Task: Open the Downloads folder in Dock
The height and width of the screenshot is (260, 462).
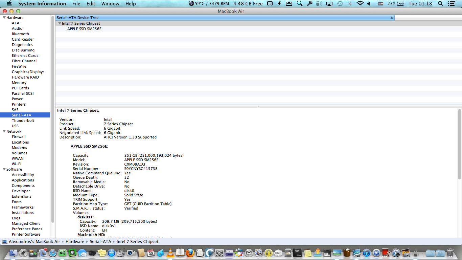Action: click(440, 253)
